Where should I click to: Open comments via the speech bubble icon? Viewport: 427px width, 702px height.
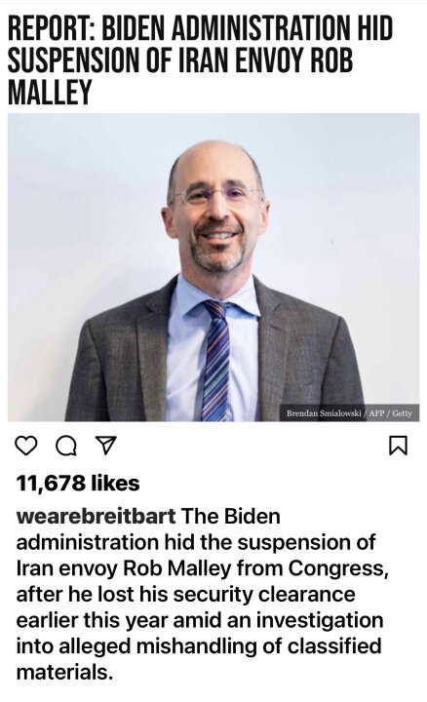(65, 446)
